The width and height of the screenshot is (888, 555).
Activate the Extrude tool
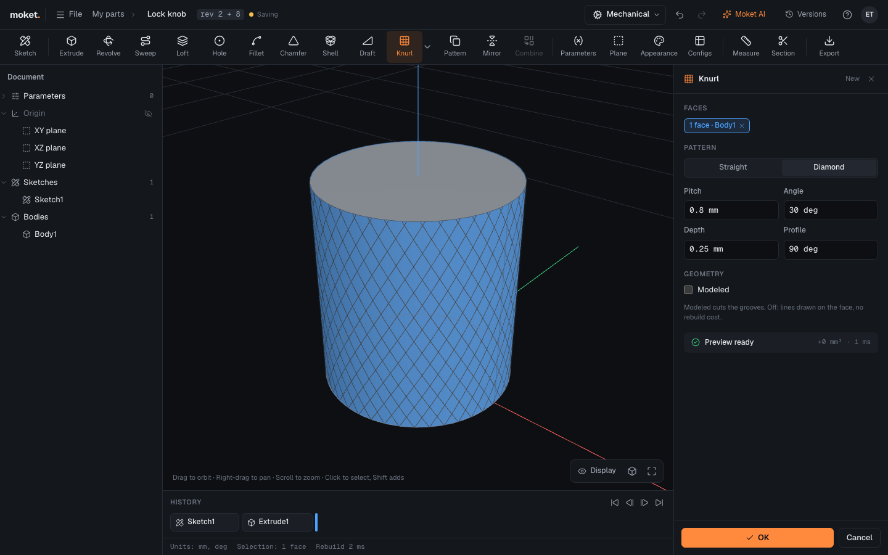point(72,46)
